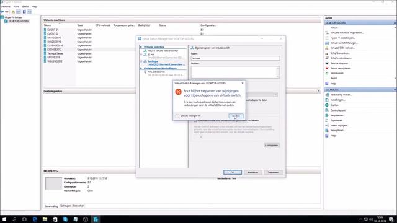Click the Starten power icon
This screenshot has width=397, height=223.
pyautogui.click(x=327, y=105)
